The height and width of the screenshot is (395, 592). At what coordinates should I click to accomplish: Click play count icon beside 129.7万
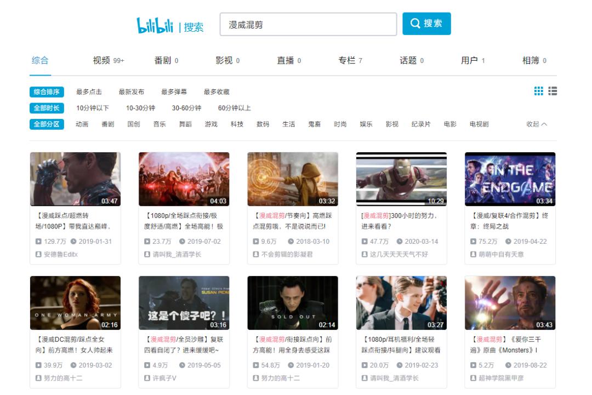(x=38, y=242)
